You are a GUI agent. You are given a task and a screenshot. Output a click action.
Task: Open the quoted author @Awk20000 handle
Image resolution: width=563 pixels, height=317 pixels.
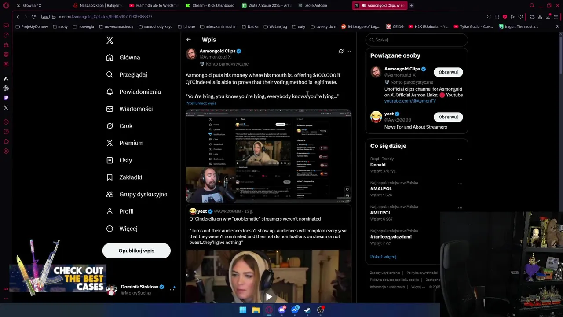pos(227,211)
